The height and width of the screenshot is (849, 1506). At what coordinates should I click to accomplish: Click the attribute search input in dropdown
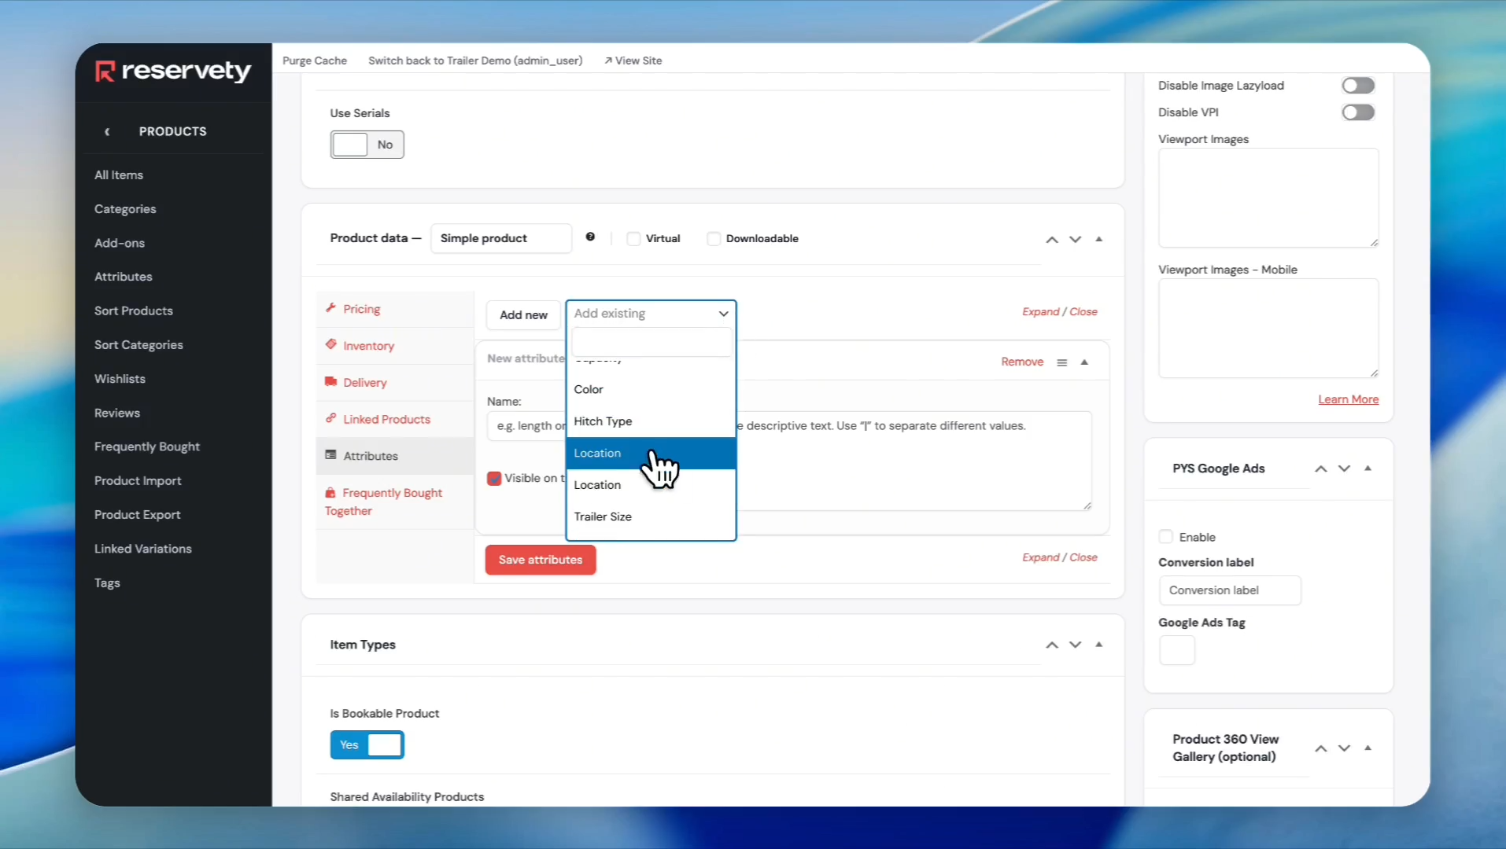(x=651, y=342)
